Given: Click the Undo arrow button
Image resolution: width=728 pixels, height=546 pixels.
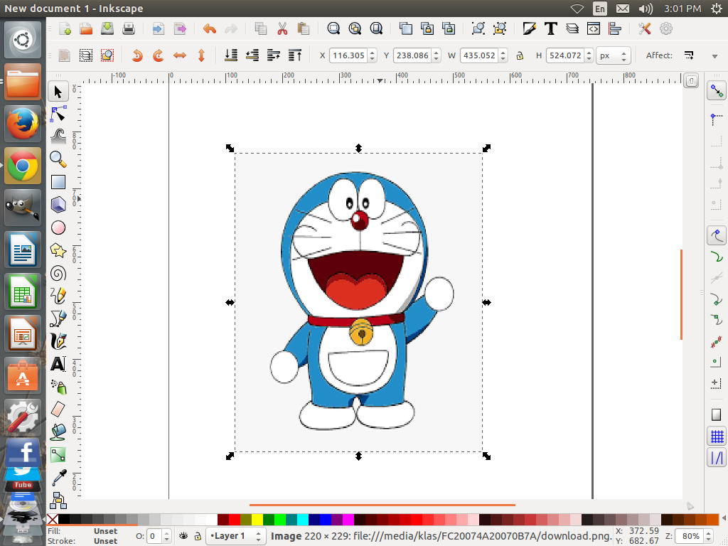Looking at the screenshot, I should pos(209,29).
